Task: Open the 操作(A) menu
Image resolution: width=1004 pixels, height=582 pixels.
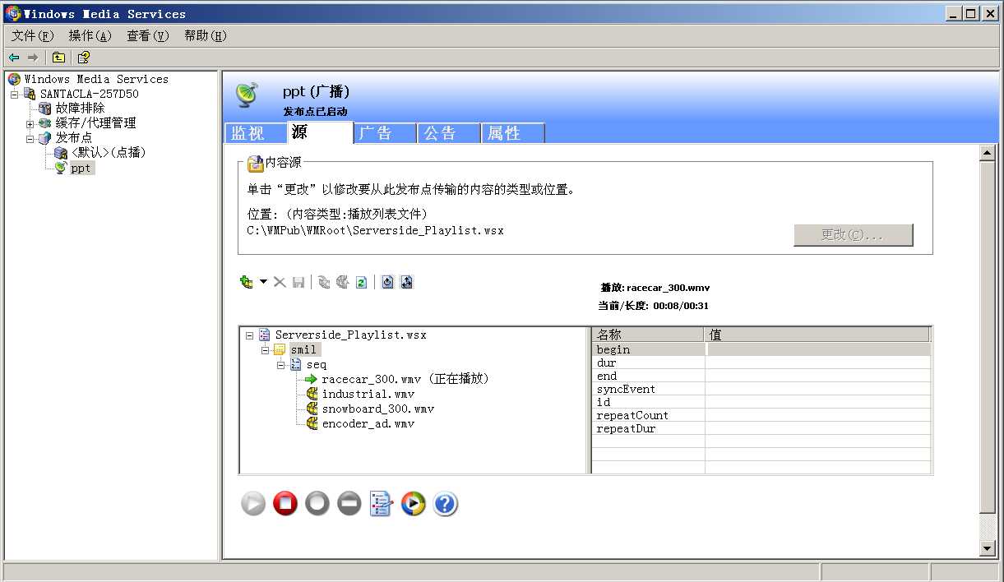Action: (x=90, y=35)
